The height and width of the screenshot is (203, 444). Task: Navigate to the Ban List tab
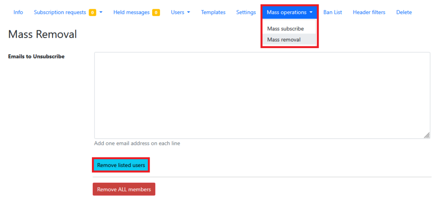(x=333, y=12)
